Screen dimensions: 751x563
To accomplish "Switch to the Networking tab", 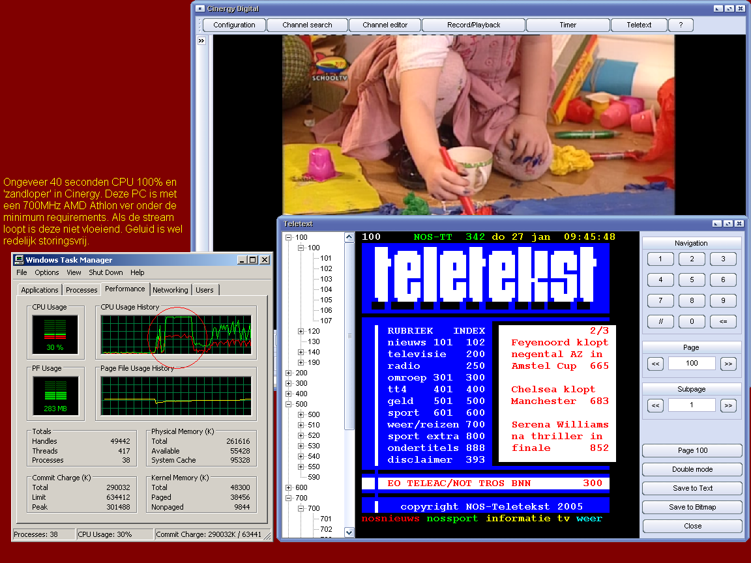I will (x=171, y=289).
